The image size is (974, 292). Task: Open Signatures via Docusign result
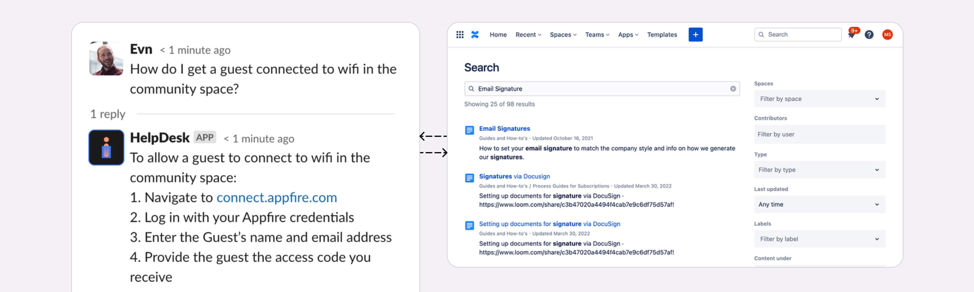click(514, 176)
